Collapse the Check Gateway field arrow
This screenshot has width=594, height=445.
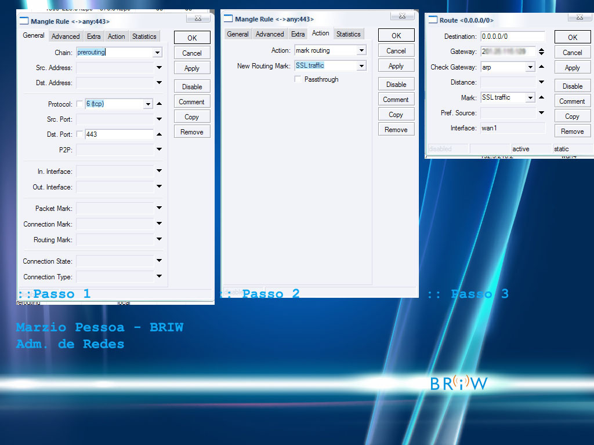[x=542, y=67]
